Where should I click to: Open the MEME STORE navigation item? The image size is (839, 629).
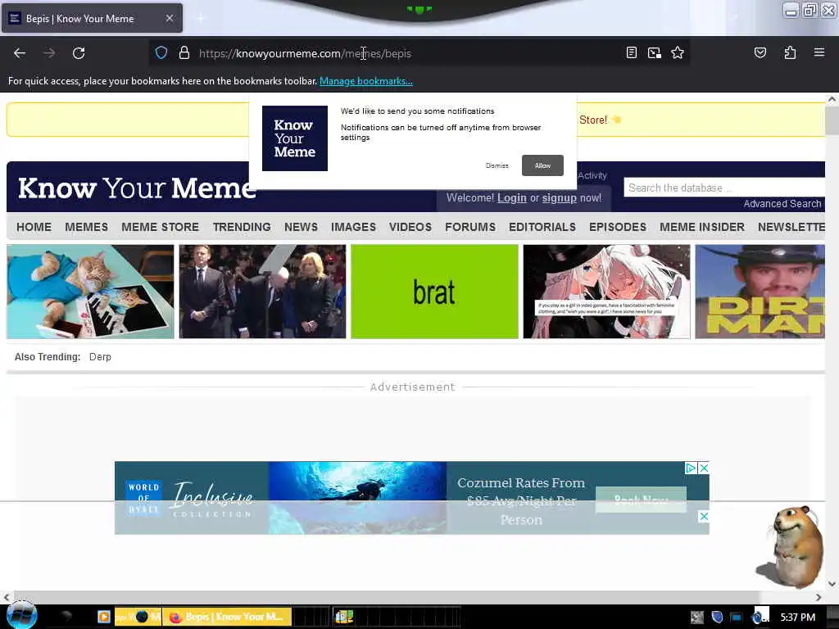pos(160,228)
